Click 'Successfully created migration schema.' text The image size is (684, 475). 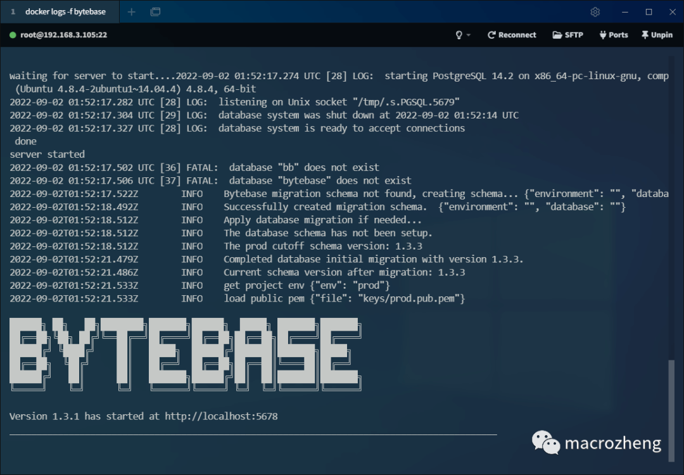click(326, 206)
